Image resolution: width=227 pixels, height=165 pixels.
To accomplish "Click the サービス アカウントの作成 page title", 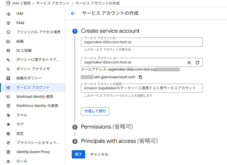I will [x=110, y=13].
